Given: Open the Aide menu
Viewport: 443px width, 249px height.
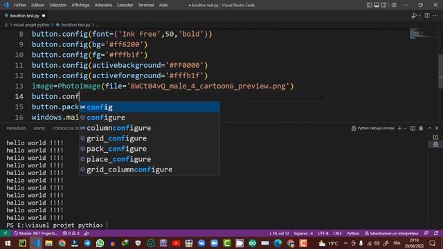Looking at the screenshot, I should coord(163,5).
